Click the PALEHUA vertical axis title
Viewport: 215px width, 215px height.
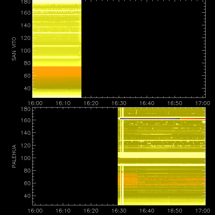(14, 156)
